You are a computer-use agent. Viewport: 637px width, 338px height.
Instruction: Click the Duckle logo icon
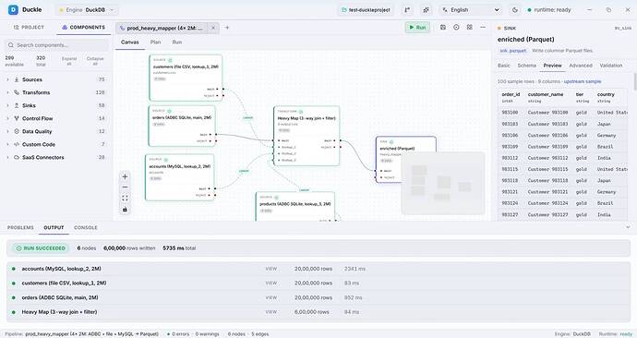pos(13,10)
